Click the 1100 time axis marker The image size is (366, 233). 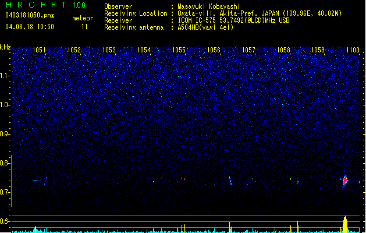[353, 50]
